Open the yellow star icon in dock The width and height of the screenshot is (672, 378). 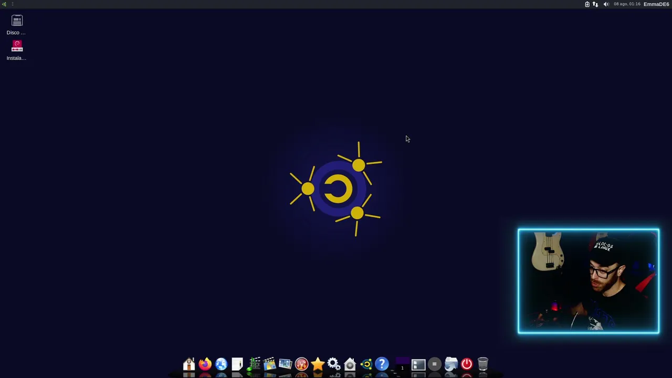pyautogui.click(x=318, y=364)
